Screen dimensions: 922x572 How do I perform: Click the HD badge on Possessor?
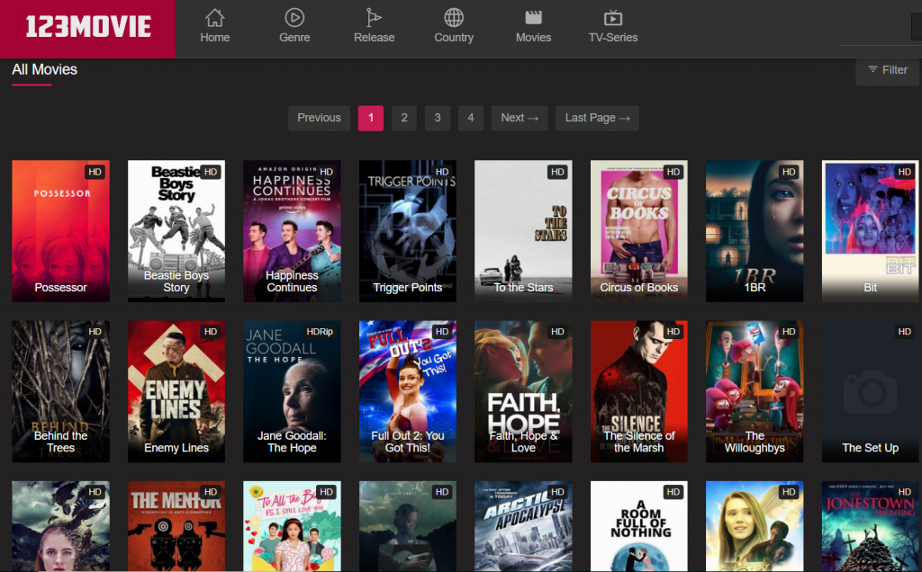95,172
